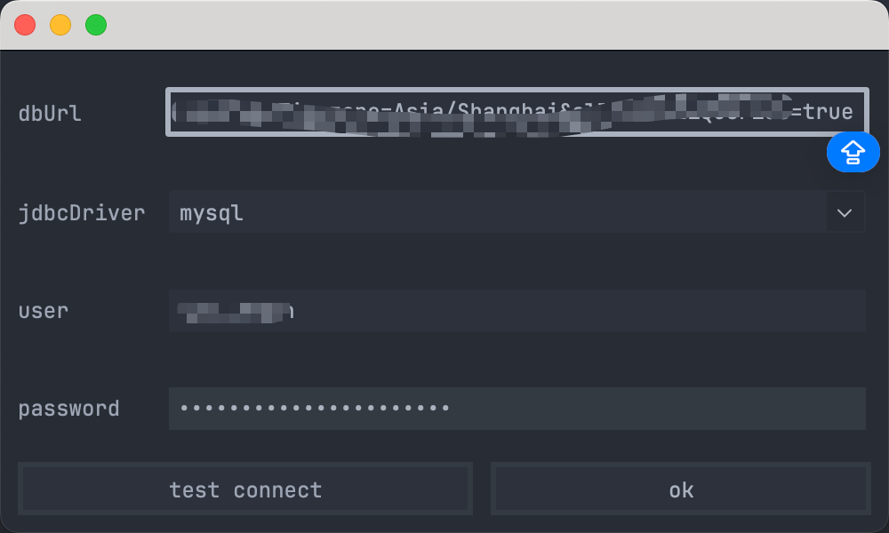The width and height of the screenshot is (889, 533).
Task: Expand the jdbcDriver dropdown chevron
Action: coord(845,213)
